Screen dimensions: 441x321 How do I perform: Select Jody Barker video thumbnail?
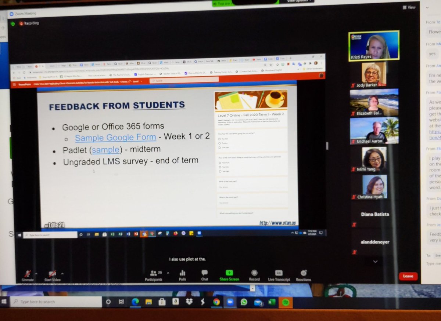(x=374, y=74)
